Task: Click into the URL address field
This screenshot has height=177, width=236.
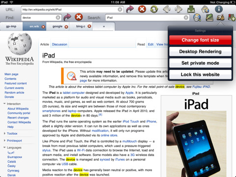Action: [72, 9]
